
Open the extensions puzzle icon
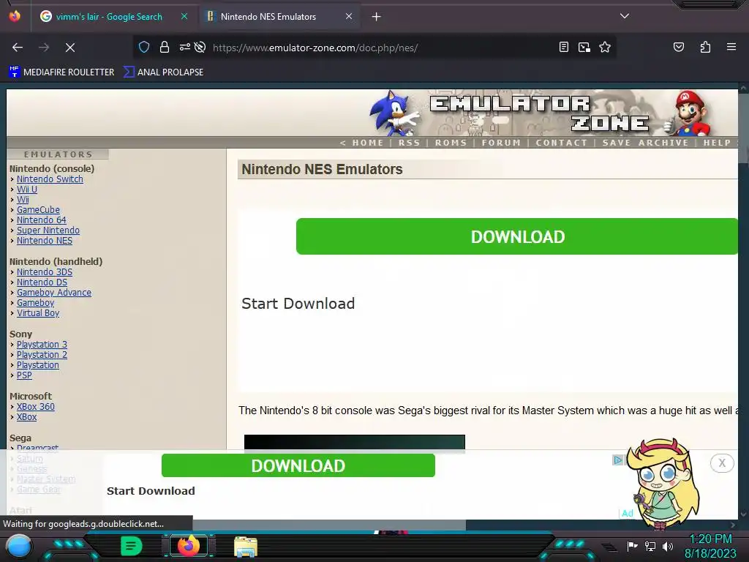tap(705, 47)
